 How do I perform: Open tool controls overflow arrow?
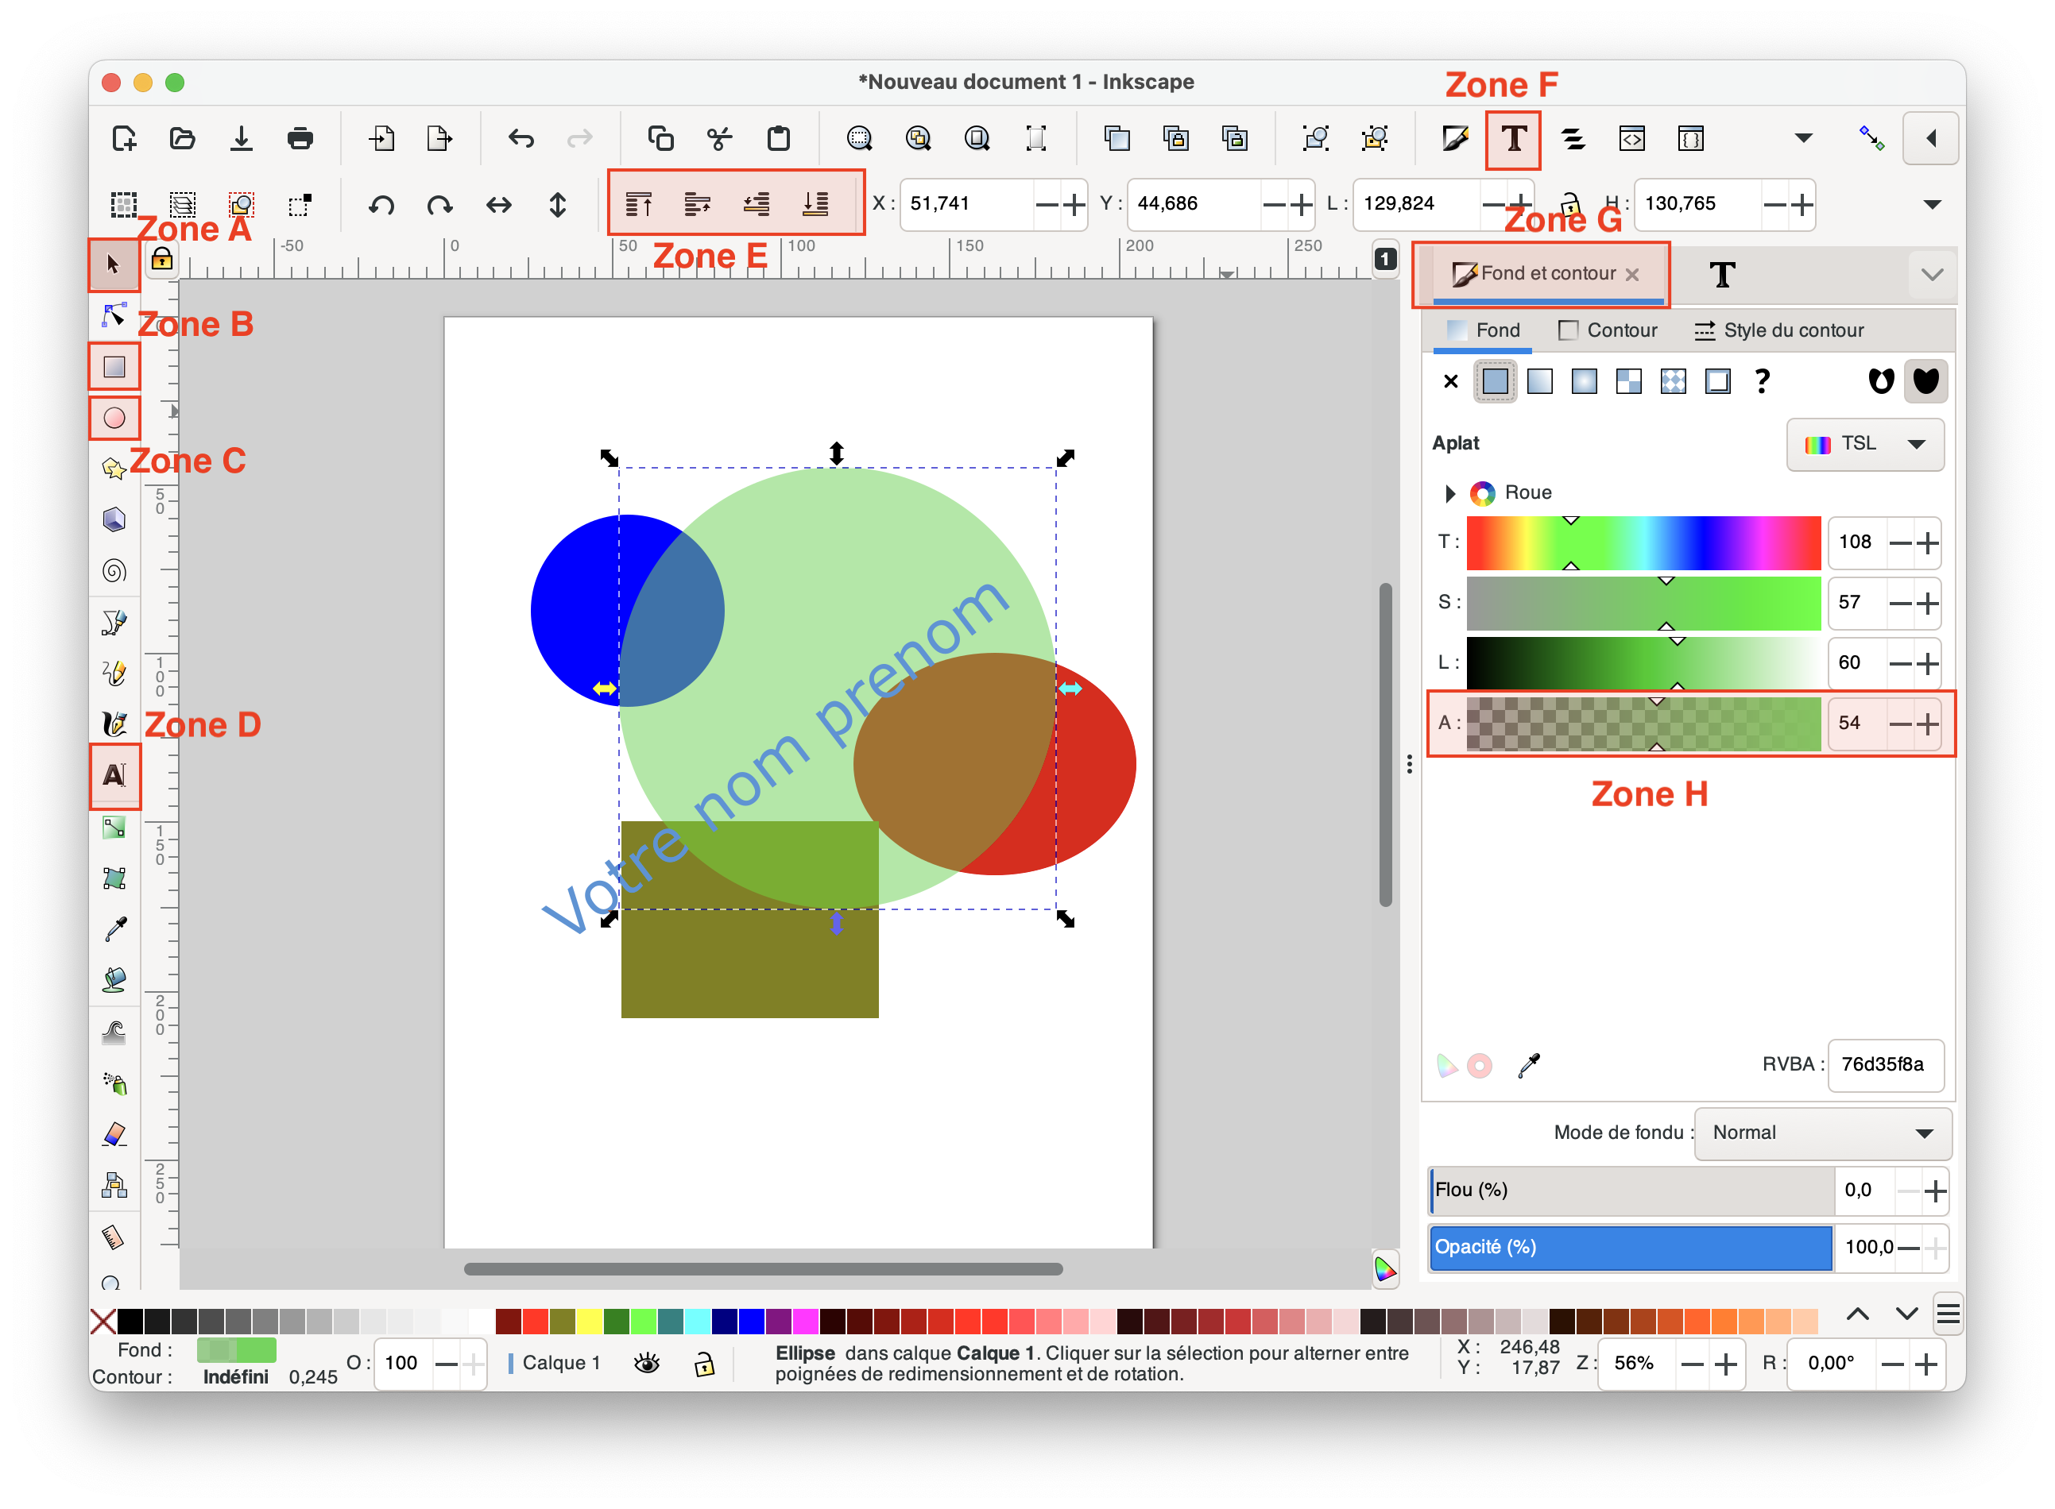click(x=1932, y=203)
